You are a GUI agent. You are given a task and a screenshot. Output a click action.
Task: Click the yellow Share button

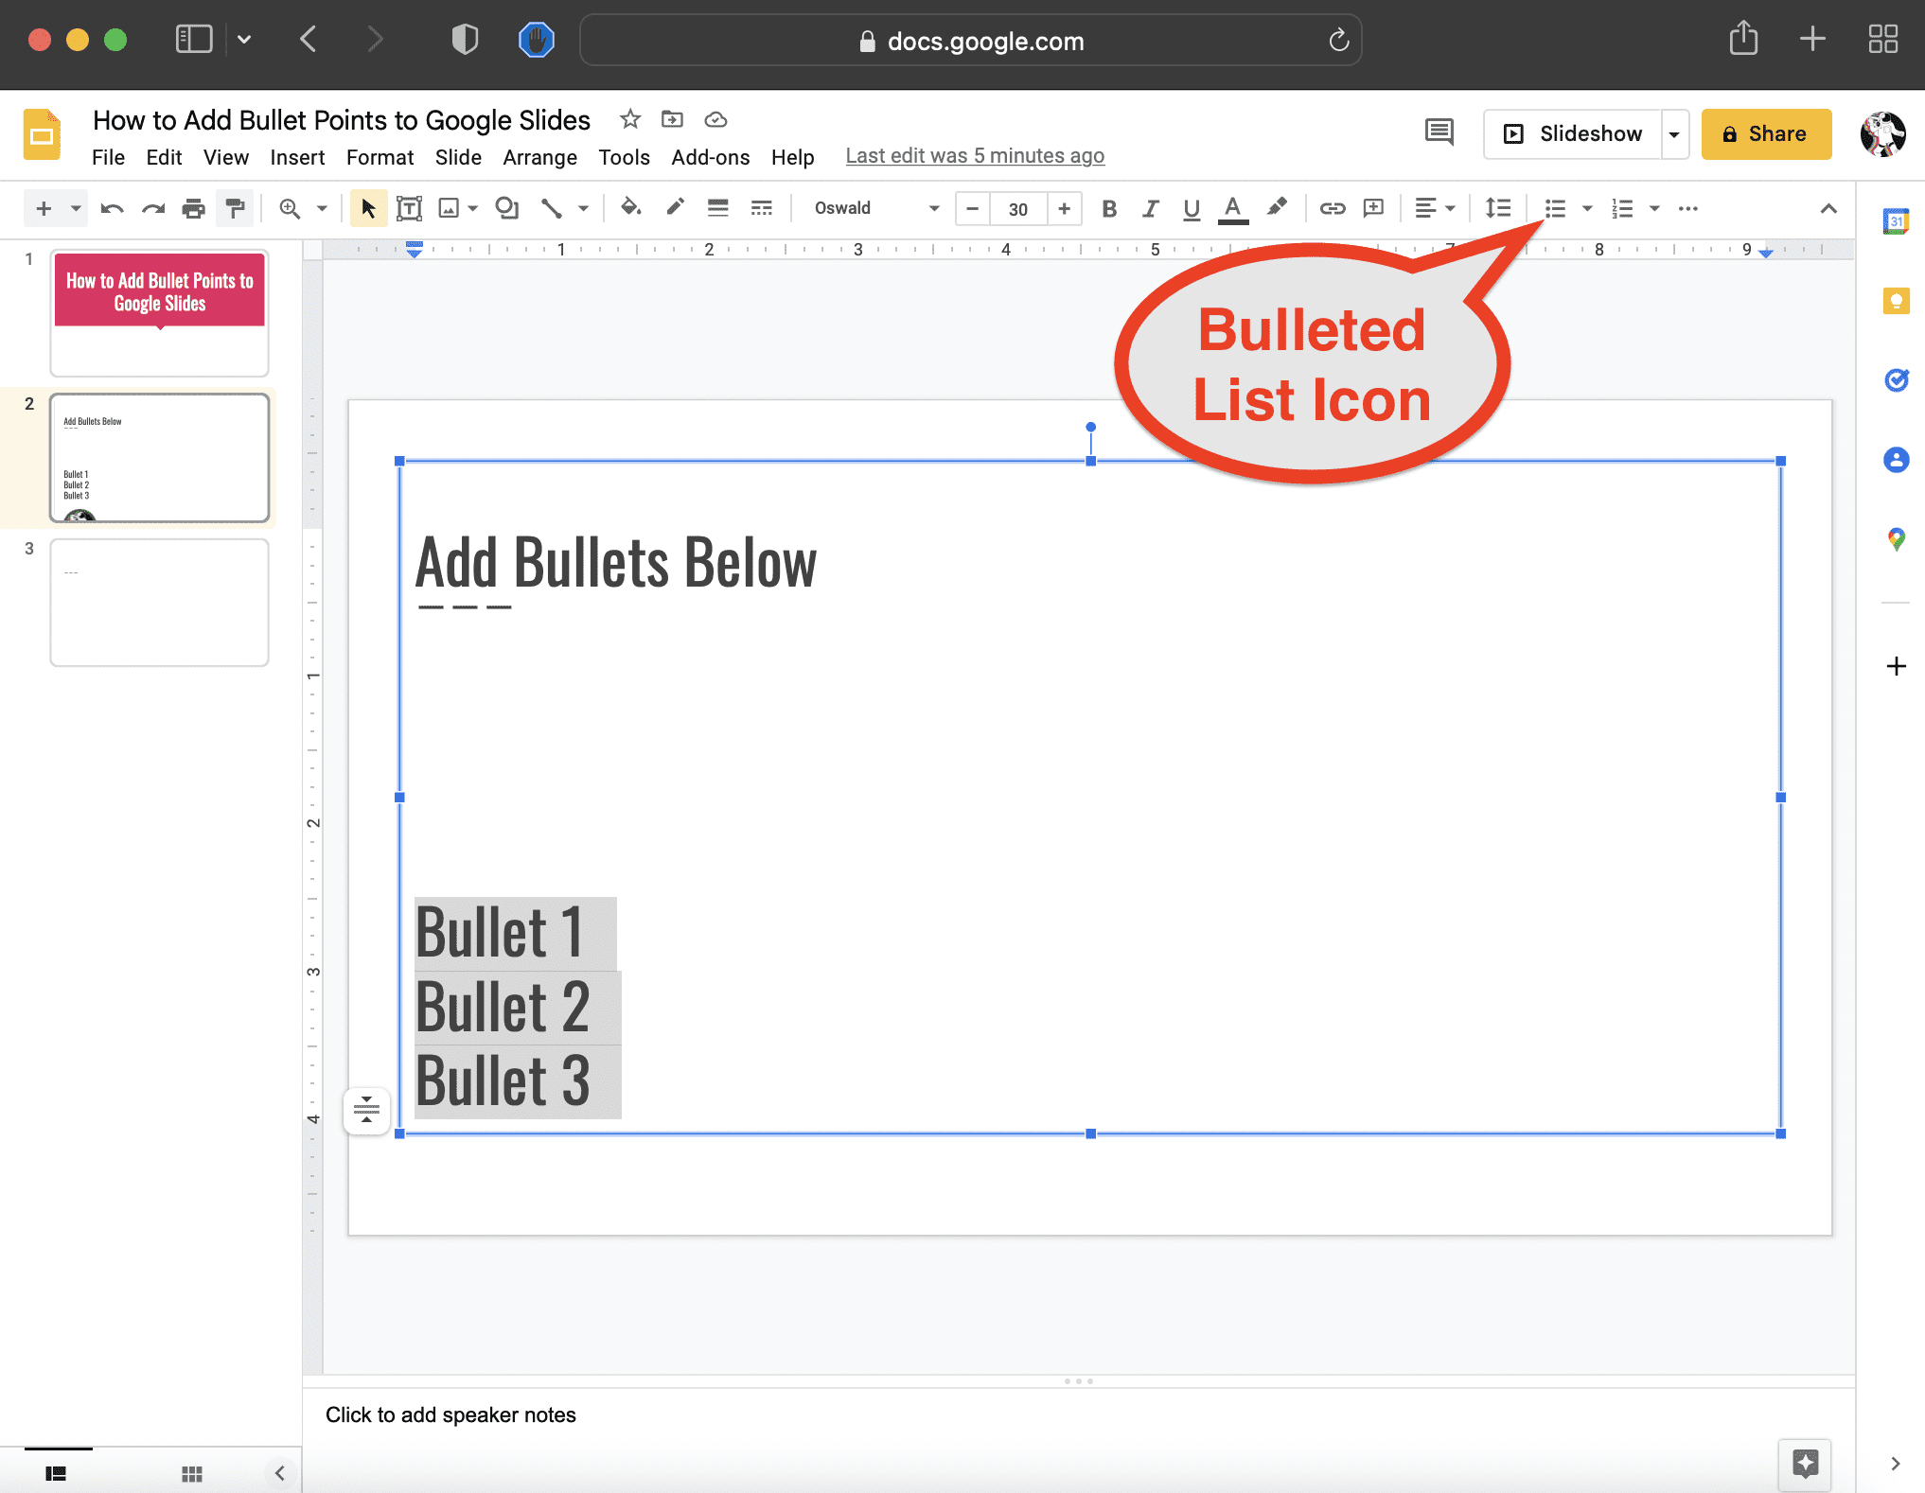click(x=1766, y=133)
